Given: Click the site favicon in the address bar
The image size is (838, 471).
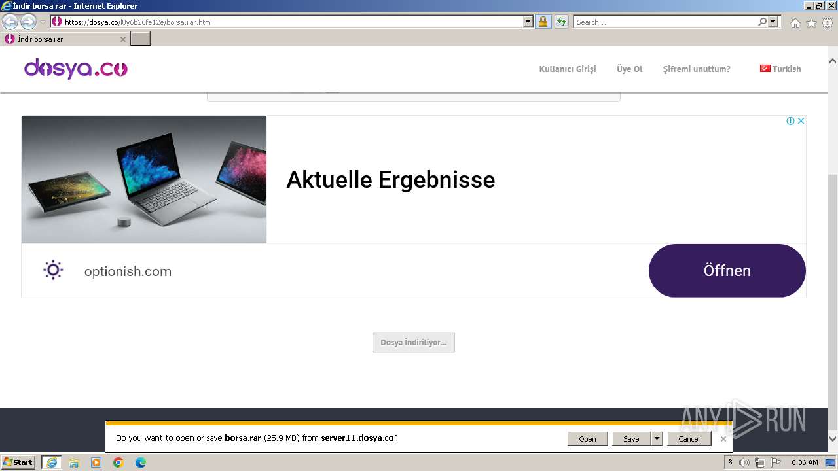Looking at the screenshot, I should [57, 22].
